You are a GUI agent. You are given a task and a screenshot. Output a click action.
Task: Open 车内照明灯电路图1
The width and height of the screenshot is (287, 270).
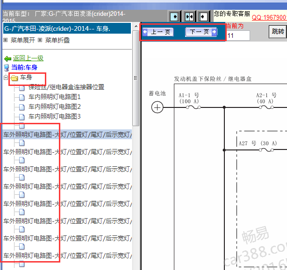55,97
